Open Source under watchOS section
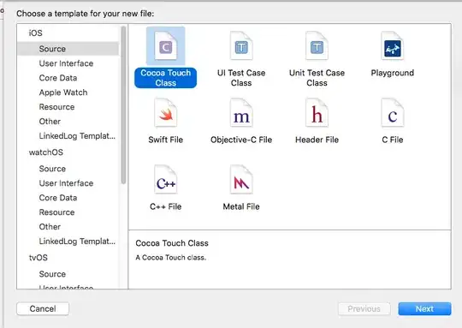Viewport: 462px width, 328px height. [52, 169]
